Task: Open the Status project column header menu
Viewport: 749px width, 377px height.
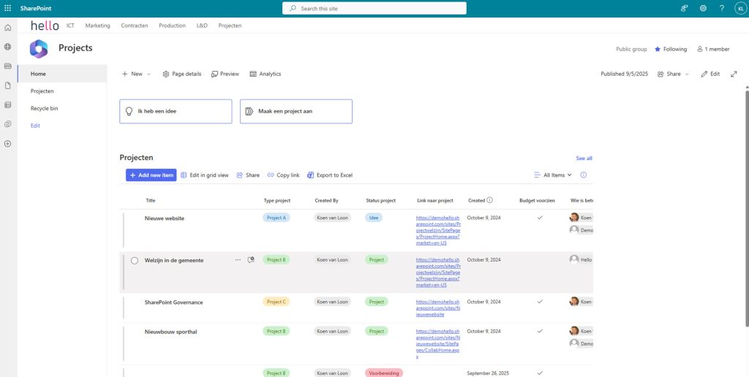Action: [380, 200]
